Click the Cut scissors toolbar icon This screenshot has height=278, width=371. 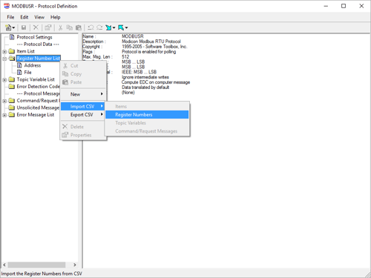pyautogui.click(x=60, y=27)
